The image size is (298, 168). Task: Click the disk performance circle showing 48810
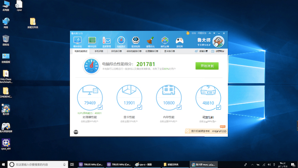pos(208,98)
